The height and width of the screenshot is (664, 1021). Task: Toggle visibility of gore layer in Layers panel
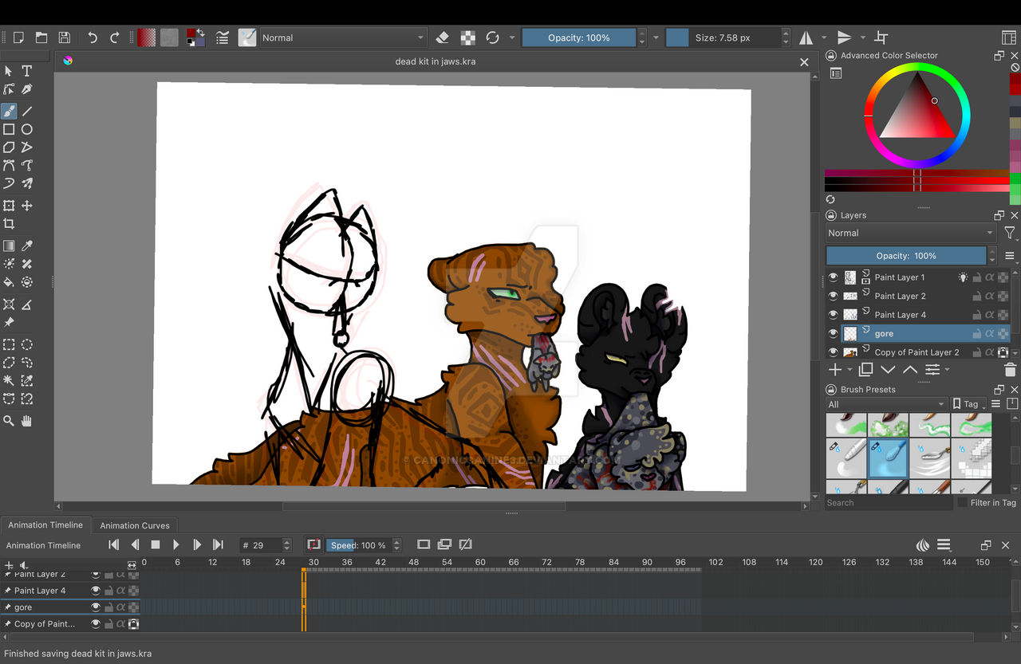[834, 333]
